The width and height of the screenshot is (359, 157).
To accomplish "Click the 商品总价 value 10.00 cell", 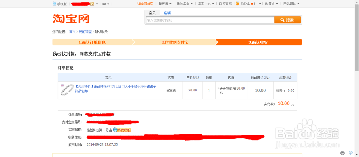I will 260,90.
